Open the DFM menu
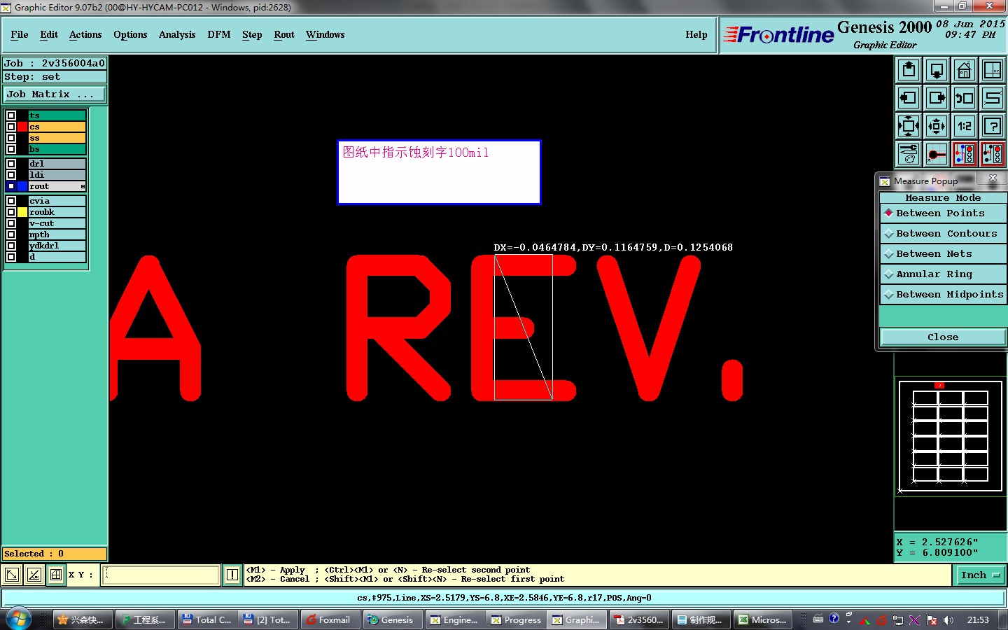This screenshot has height=630, width=1008. click(219, 34)
